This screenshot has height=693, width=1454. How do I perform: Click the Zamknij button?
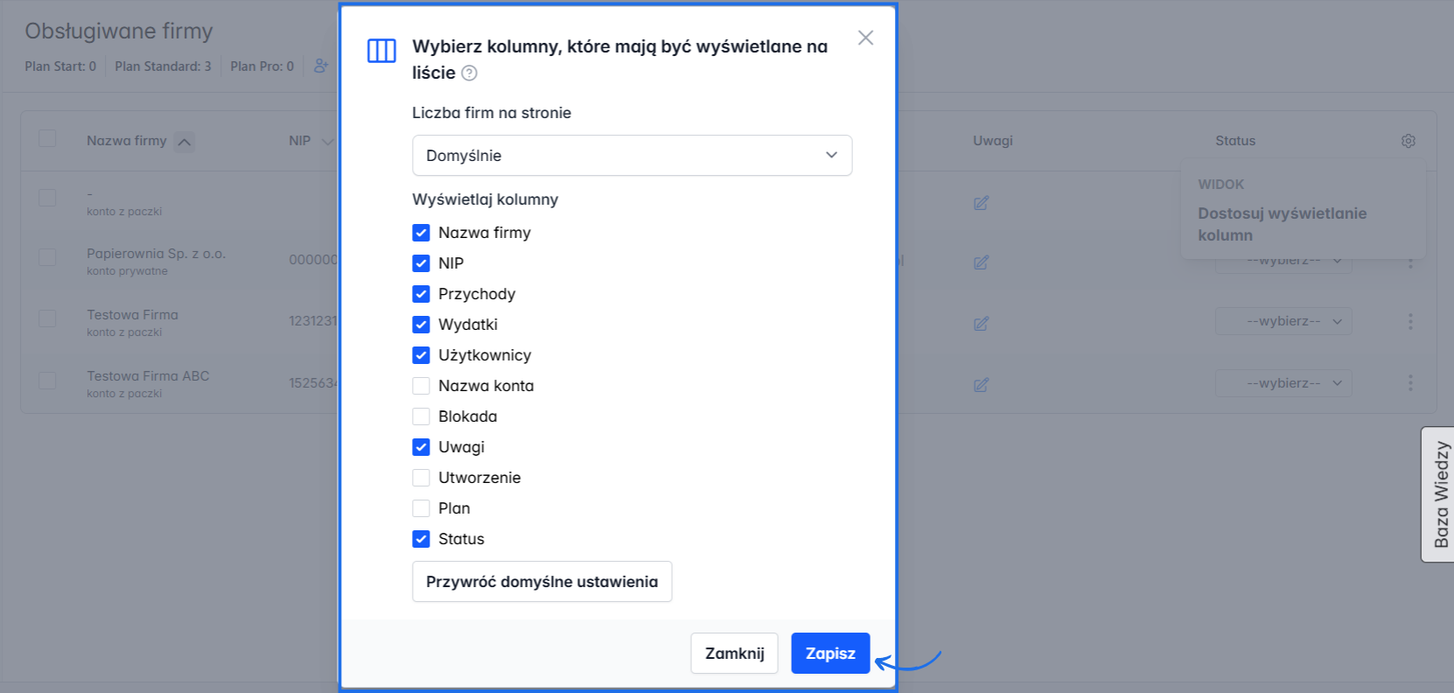pyautogui.click(x=734, y=654)
